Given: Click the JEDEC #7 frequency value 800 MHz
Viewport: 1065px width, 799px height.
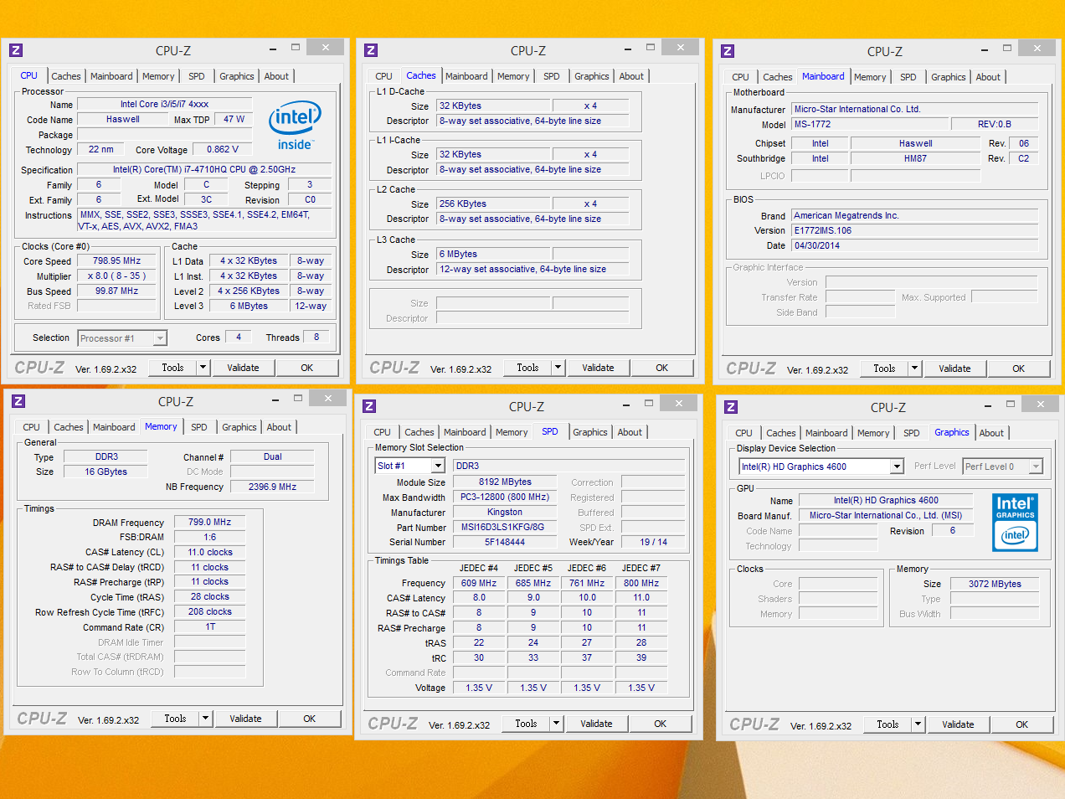Looking at the screenshot, I should 641,583.
